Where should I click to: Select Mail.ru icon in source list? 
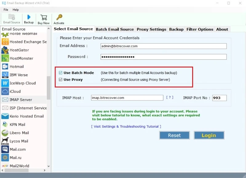coord(5,158)
